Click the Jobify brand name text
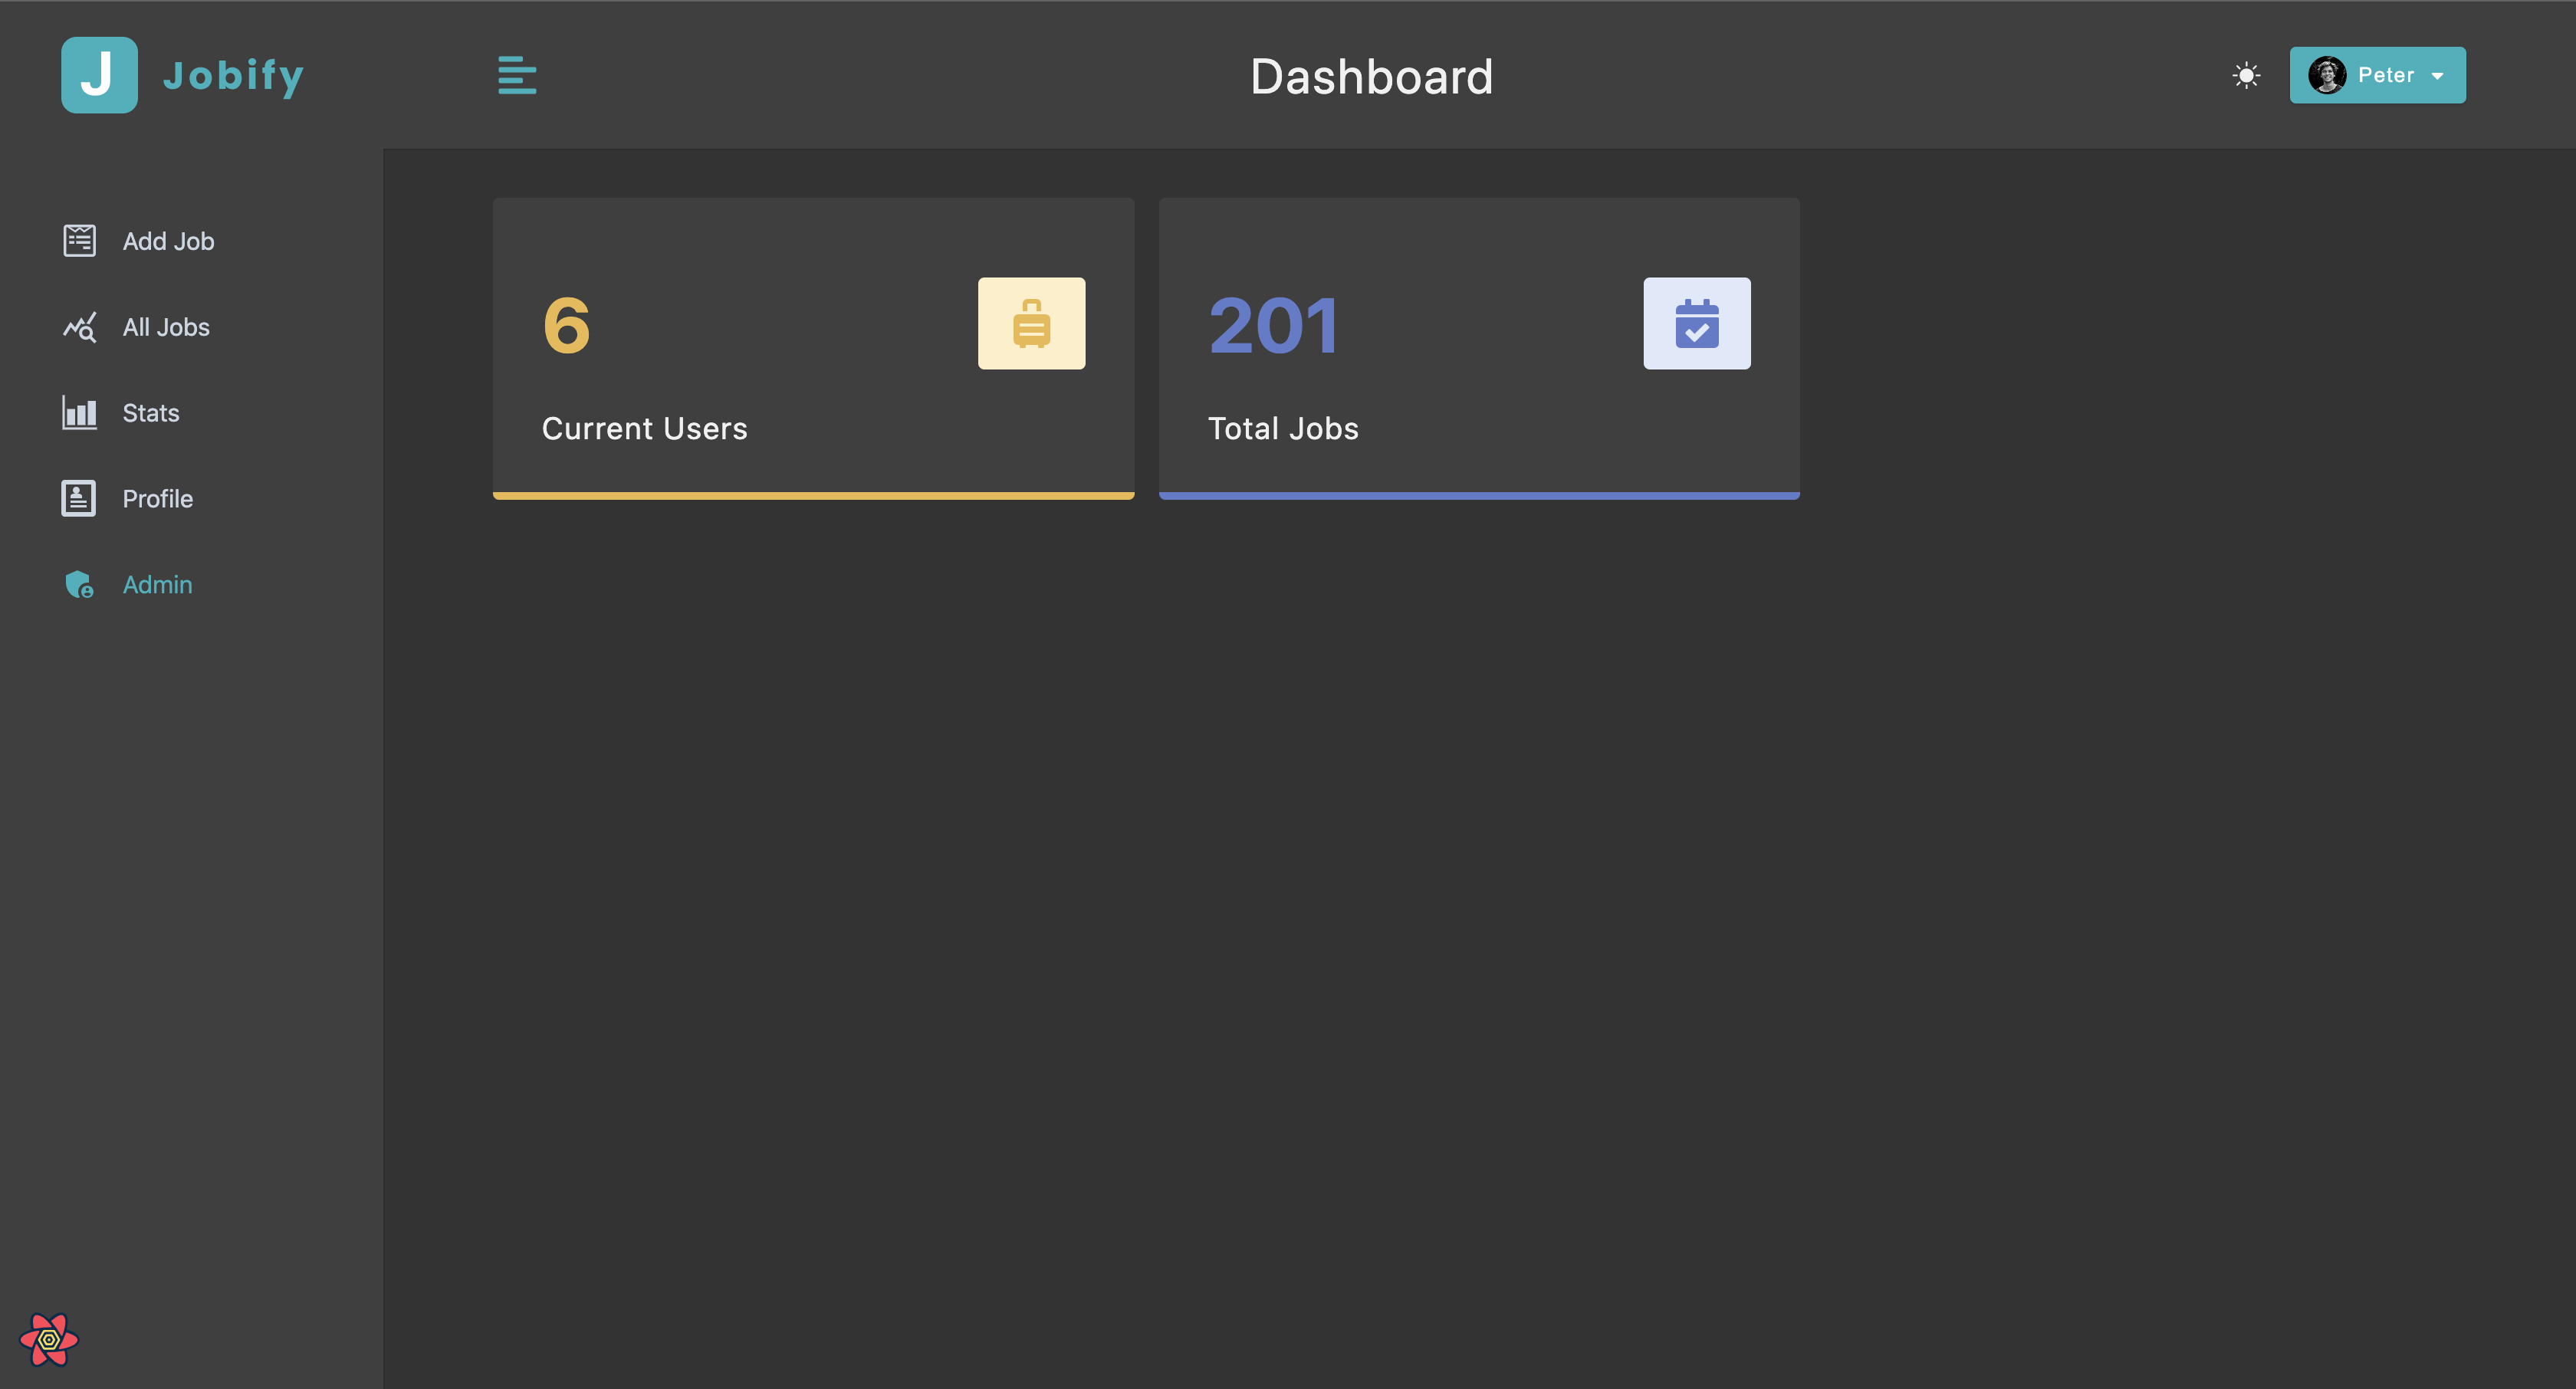Viewport: 2576px width, 1389px height. pyautogui.click(x=233, y=76)
